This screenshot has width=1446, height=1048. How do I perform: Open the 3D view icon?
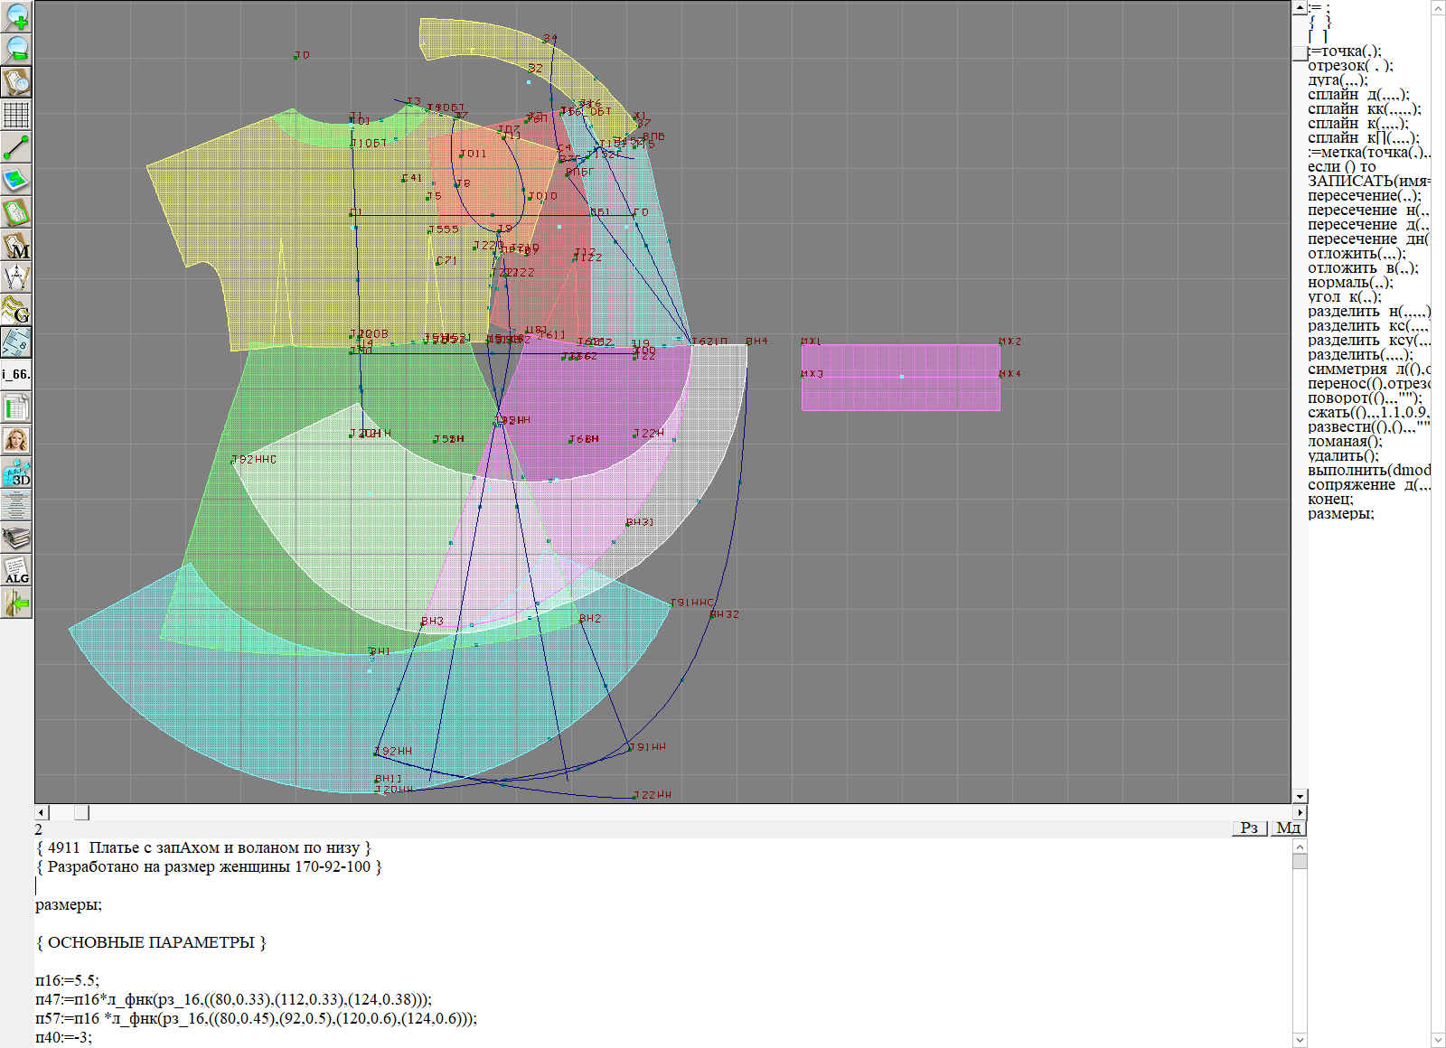tap(16, 473)
